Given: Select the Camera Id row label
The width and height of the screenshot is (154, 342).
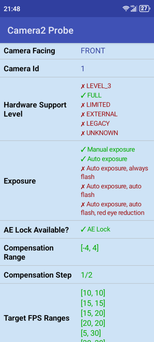Looking at the screenshot, I should click(x=21, y=69).
